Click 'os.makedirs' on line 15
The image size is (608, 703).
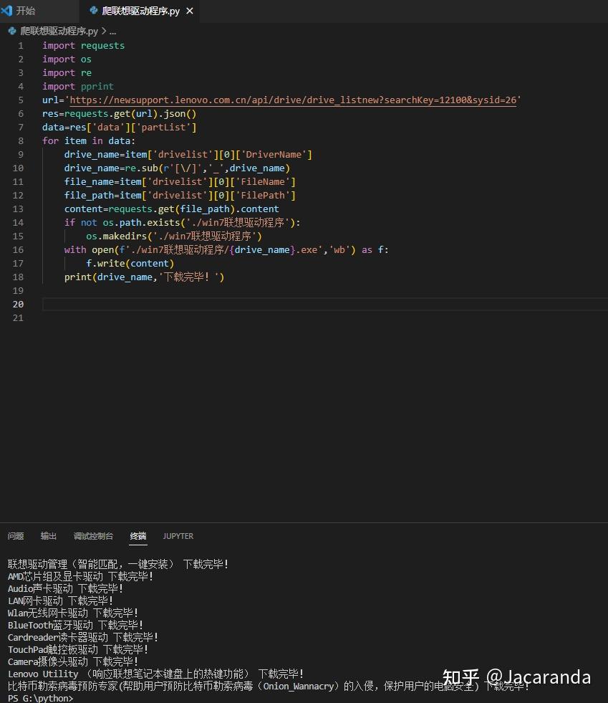click(x=117, y=236)
